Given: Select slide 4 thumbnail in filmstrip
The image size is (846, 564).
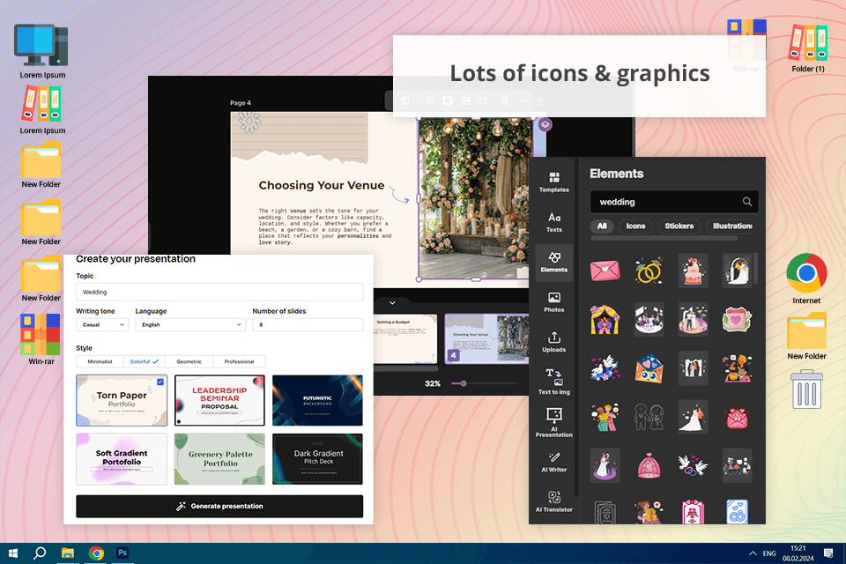Looking at the screenshot, I should pyautogui.click(x=486, y=338).
